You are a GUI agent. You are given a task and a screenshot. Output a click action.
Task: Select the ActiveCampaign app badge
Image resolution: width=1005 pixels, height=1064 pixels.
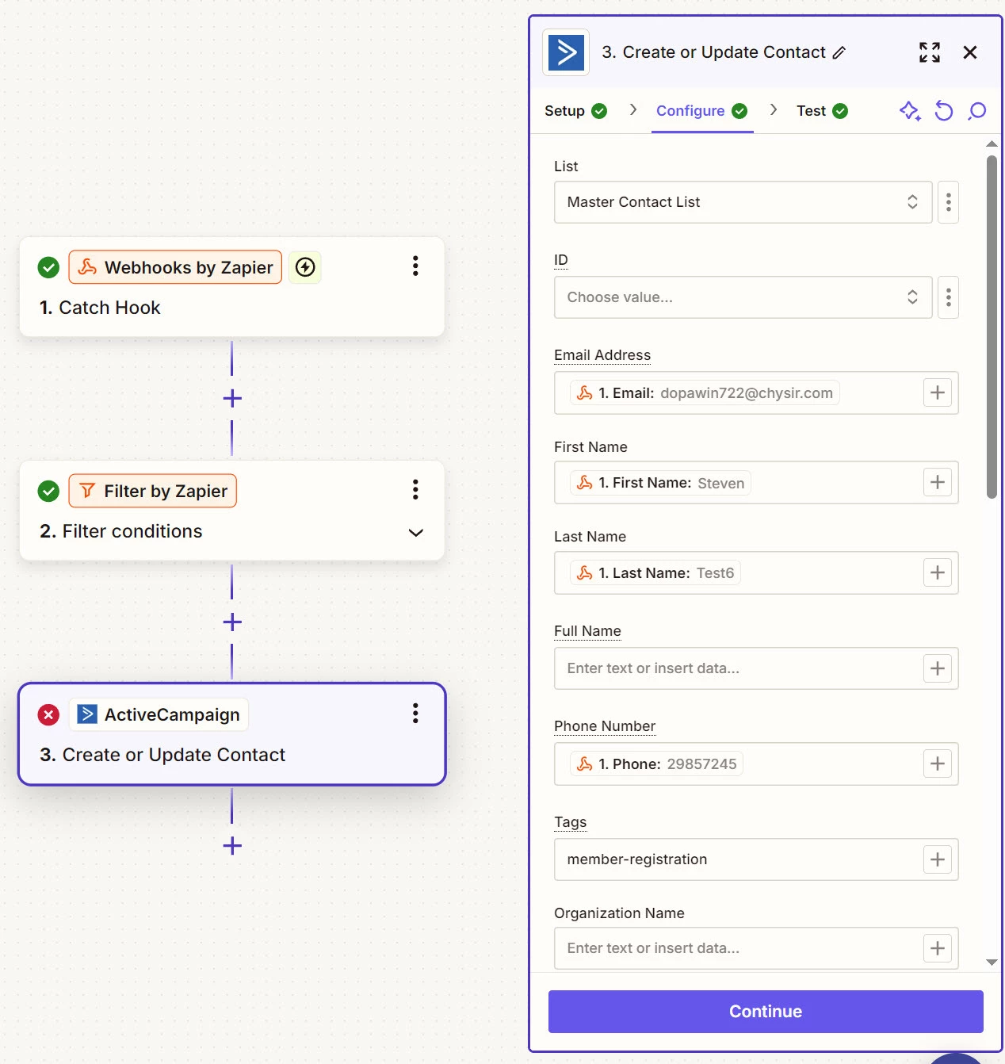point(159,714)
